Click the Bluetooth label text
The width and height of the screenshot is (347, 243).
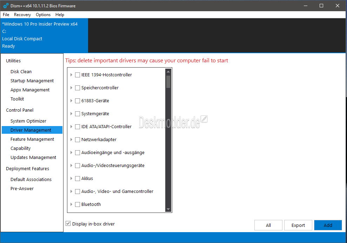point(91,204)
